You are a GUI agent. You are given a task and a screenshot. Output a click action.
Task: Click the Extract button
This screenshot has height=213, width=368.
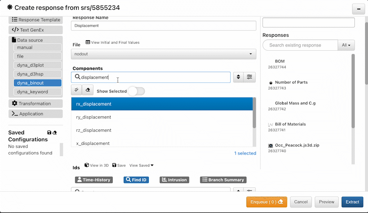[x=352, y=202]
